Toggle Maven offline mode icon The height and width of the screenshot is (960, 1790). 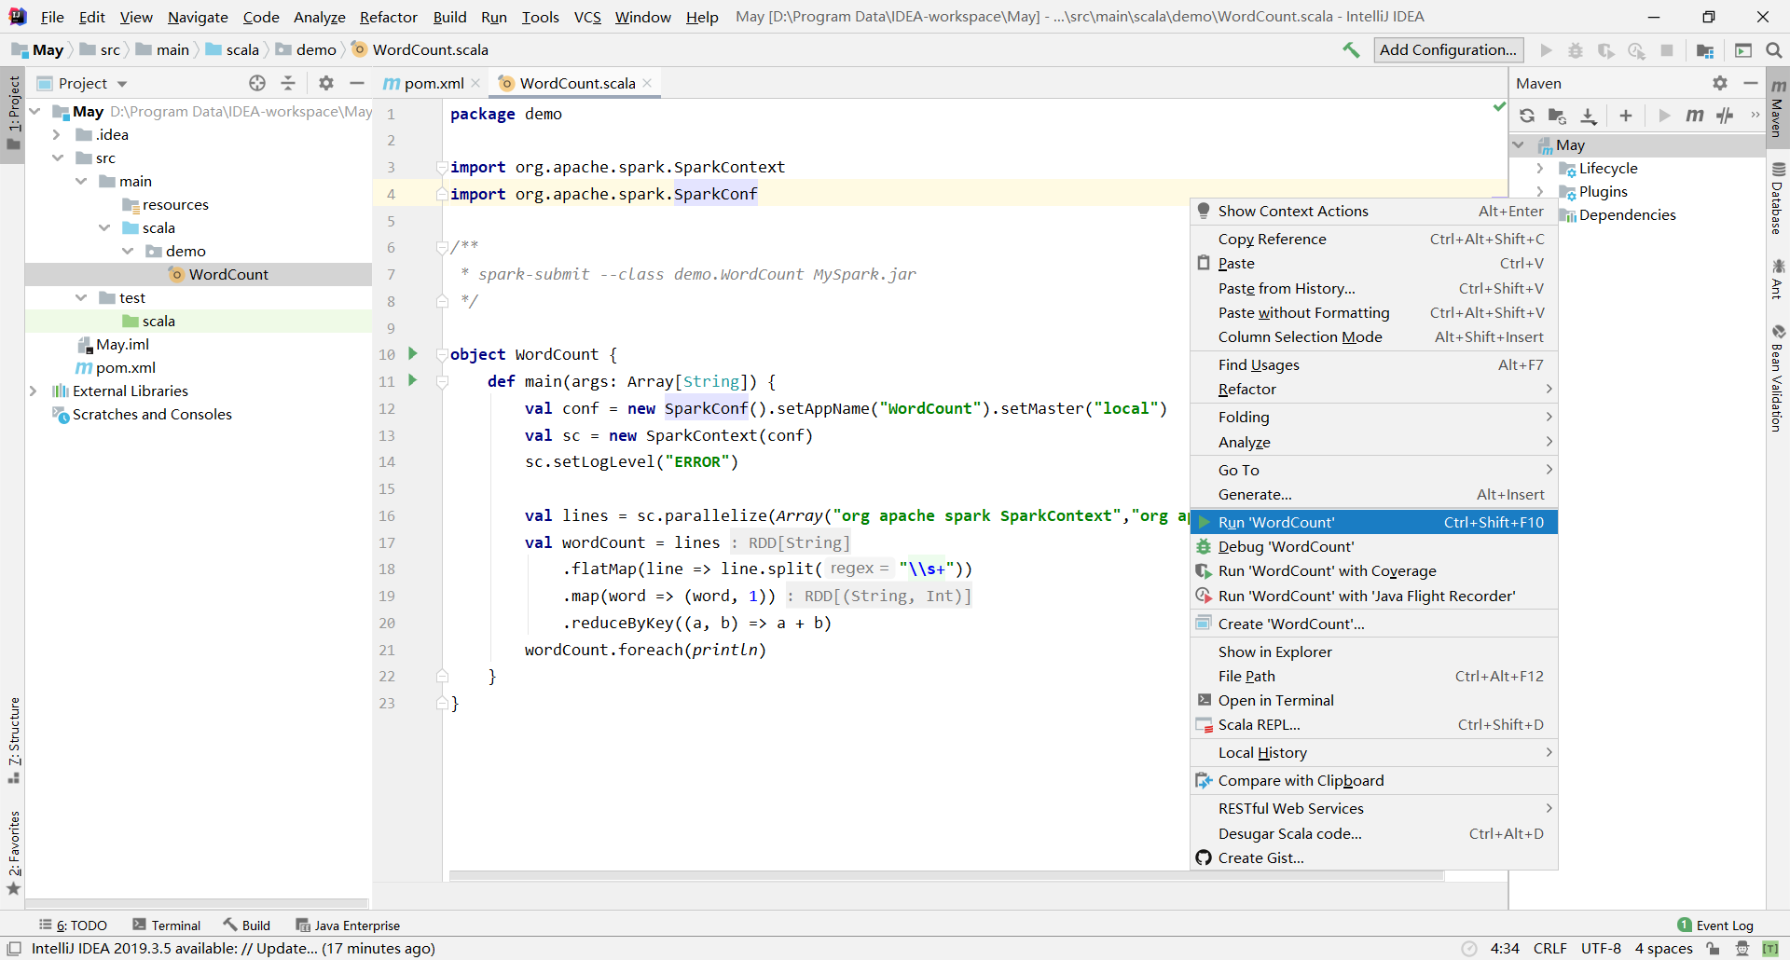[x=1725, y=116]
